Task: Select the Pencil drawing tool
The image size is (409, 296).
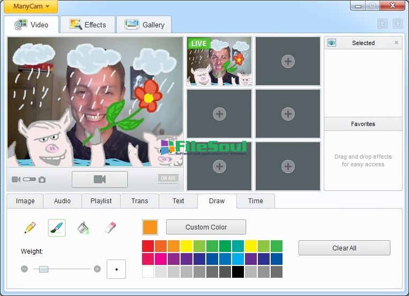Action: pos(30,228)
